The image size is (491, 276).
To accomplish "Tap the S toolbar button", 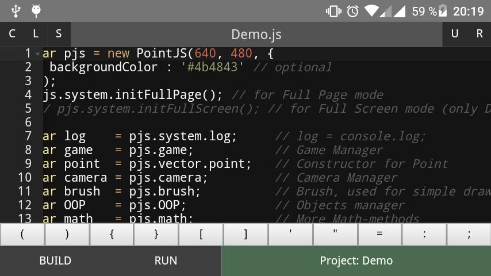I will 59,34.
